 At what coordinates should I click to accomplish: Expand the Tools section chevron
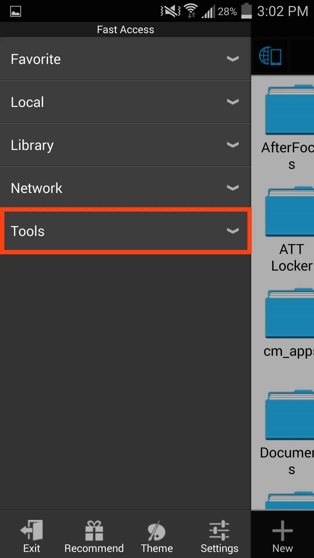(x=233, y=231)
